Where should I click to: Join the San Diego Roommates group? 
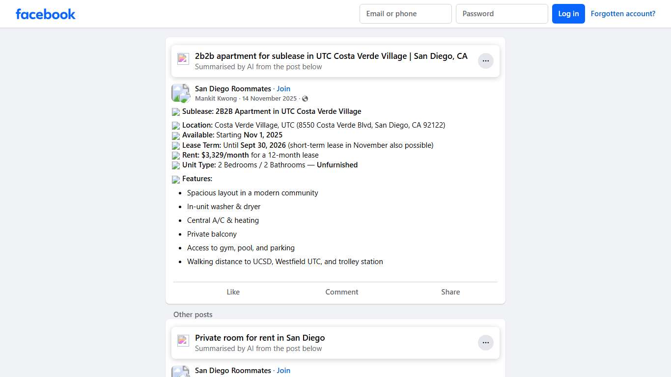pos(283,88)
